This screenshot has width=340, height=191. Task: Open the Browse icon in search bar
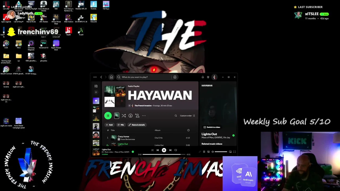pyautogui.click(x=175, y=77)
